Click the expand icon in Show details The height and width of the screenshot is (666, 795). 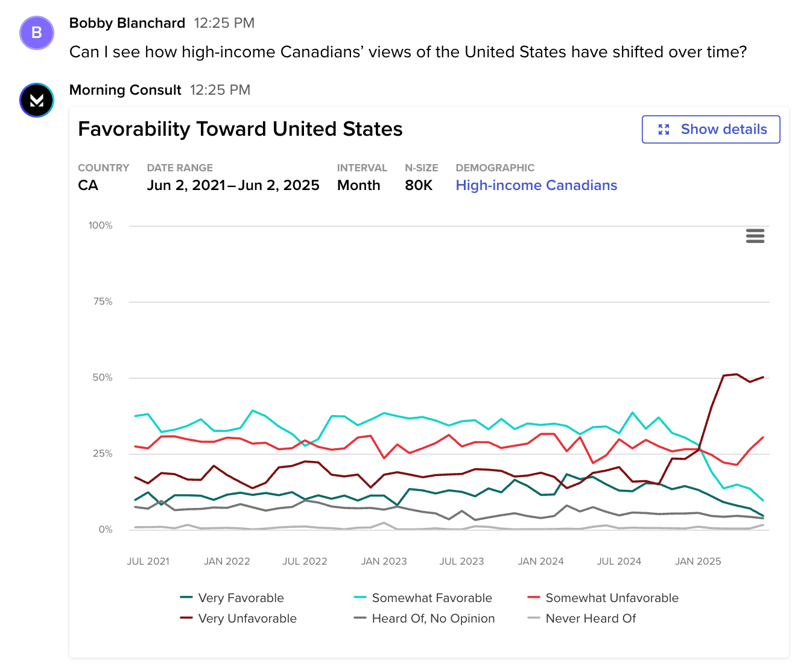pyautogui.click(x=664, y=130)
